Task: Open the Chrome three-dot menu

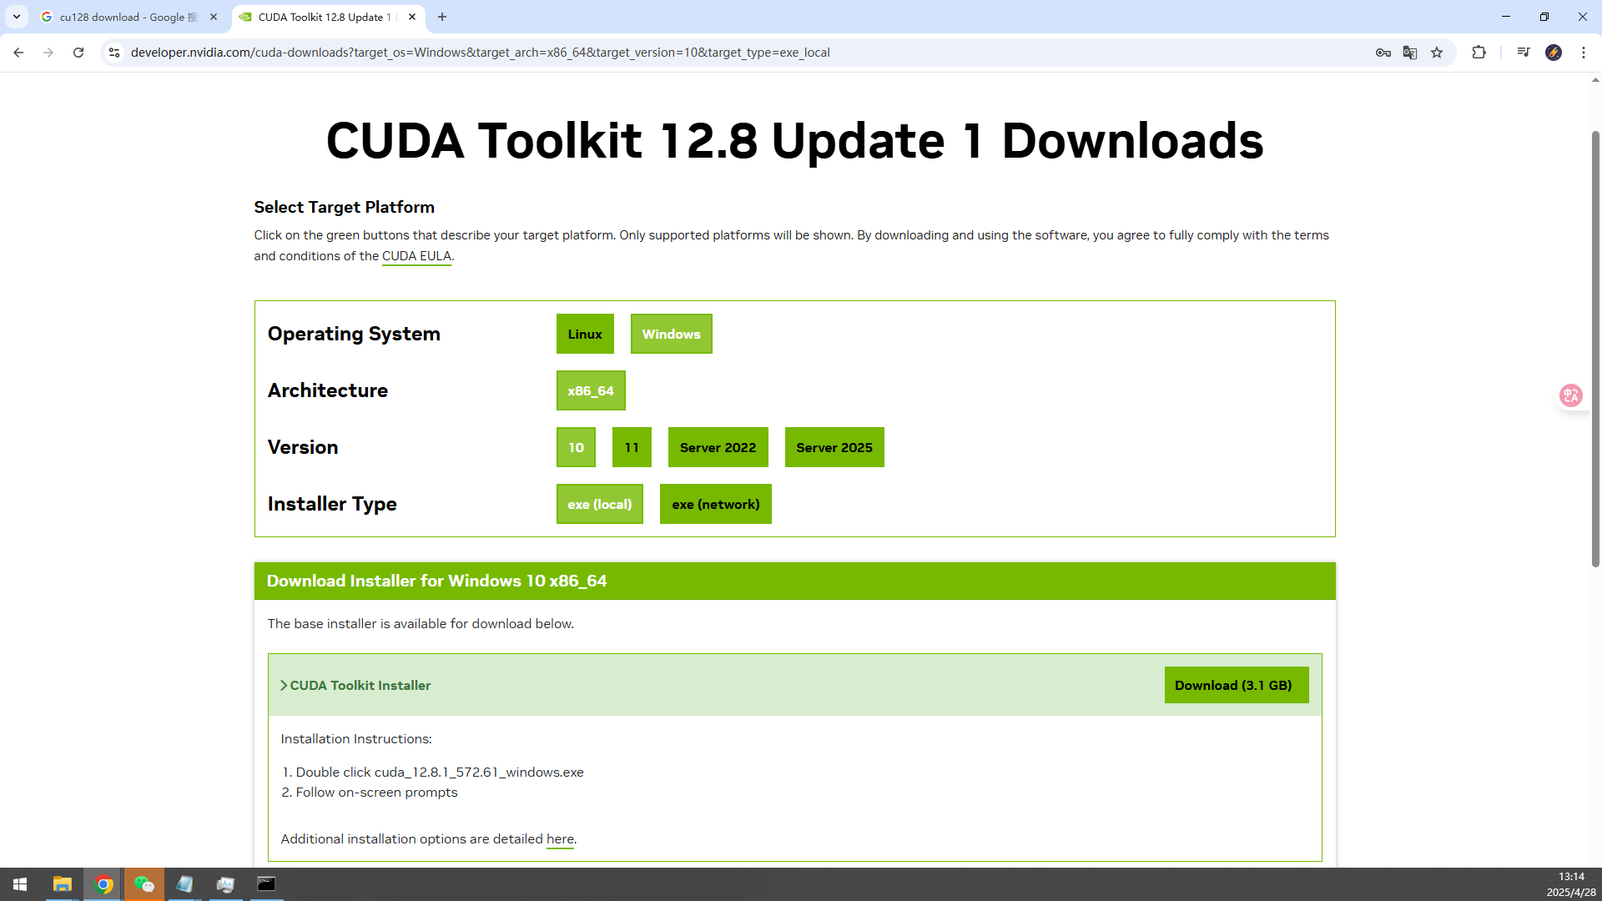Action: pyautogui.click(x=1584, y=53)
